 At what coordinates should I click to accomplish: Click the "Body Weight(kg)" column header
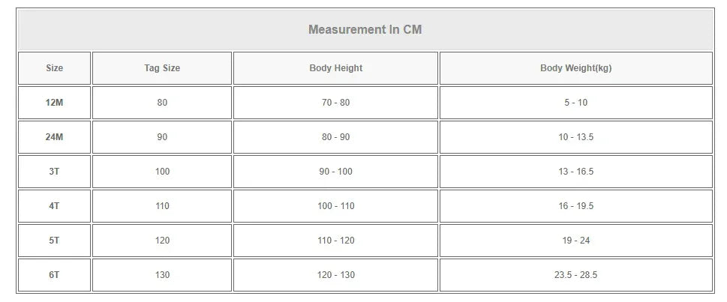[x=575, y=68]
